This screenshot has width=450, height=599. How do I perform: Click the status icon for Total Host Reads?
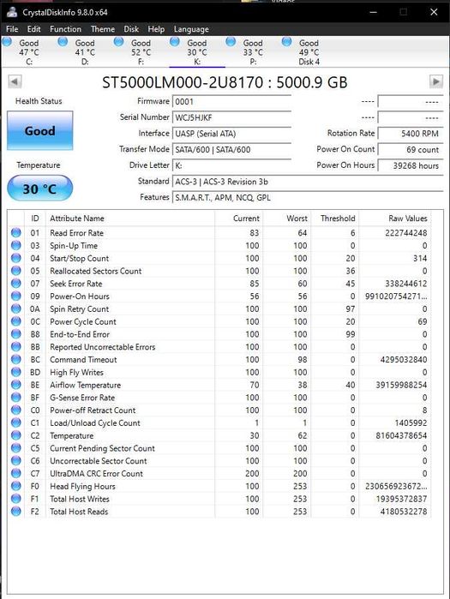click(x=16, y=511)
